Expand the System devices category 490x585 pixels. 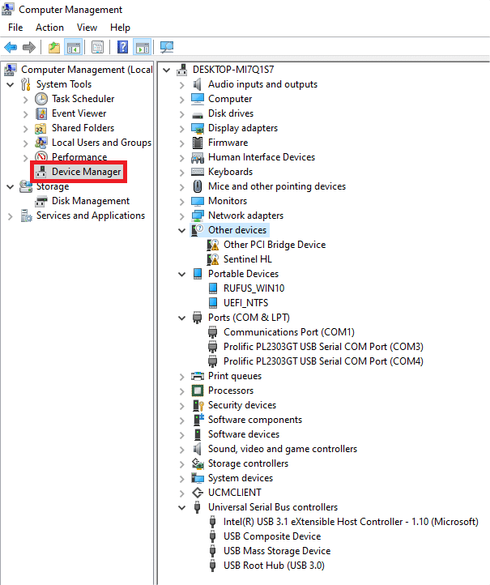pyautogui.click(x=182, y=479)
